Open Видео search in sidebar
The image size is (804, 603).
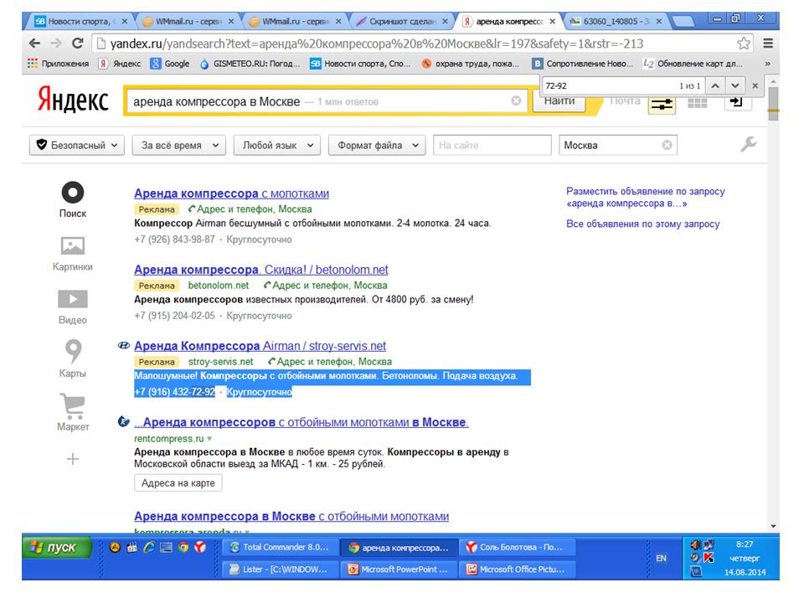[72, 307]
